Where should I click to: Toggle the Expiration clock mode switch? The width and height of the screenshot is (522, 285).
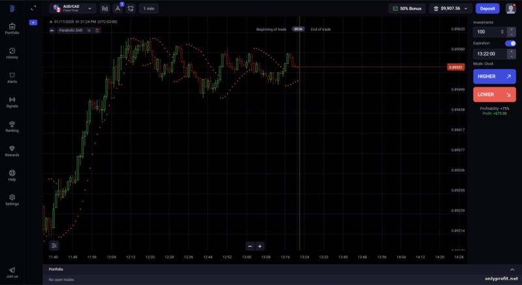[x=510, y=43]
